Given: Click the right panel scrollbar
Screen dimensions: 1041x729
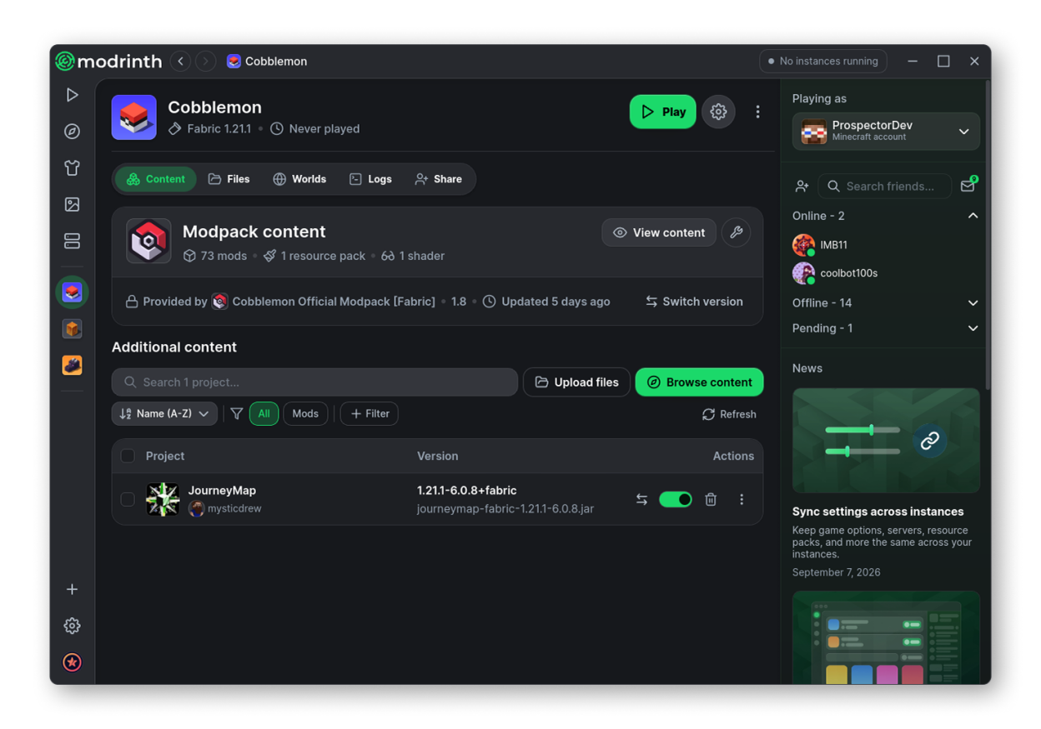Looking at the screenshot, I should (x=988, y=235).
